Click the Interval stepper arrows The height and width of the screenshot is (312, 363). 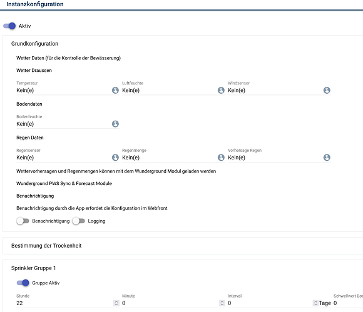point(315,303)
